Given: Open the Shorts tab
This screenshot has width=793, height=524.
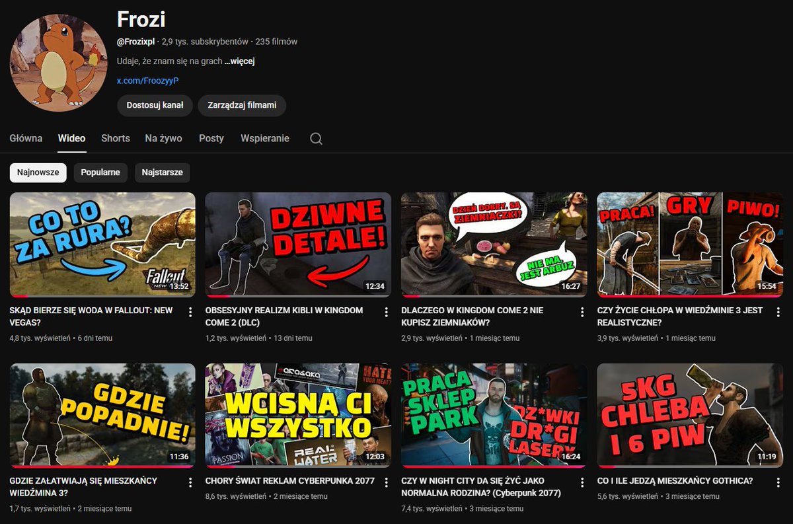Looking at the screenshot, I should (116, 138).
